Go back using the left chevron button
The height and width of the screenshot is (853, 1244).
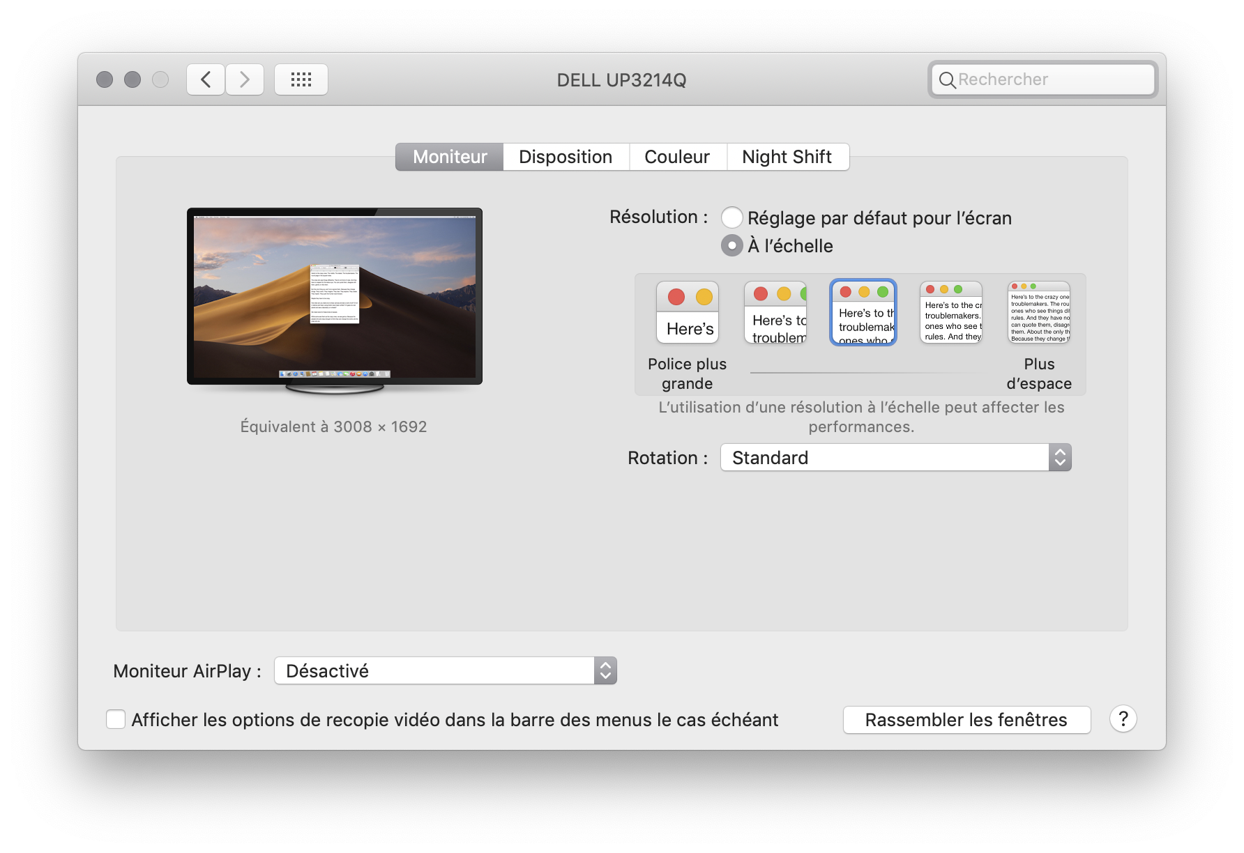tap(206, 79)
